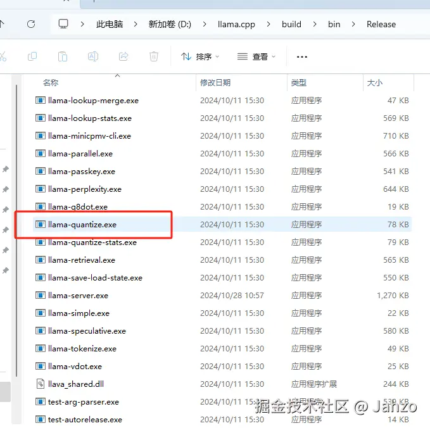Viewport: 430px width, 428px height.
Task: Open the 查看 view dropdown
Action: pyautogui.click(x=256, y=57)
